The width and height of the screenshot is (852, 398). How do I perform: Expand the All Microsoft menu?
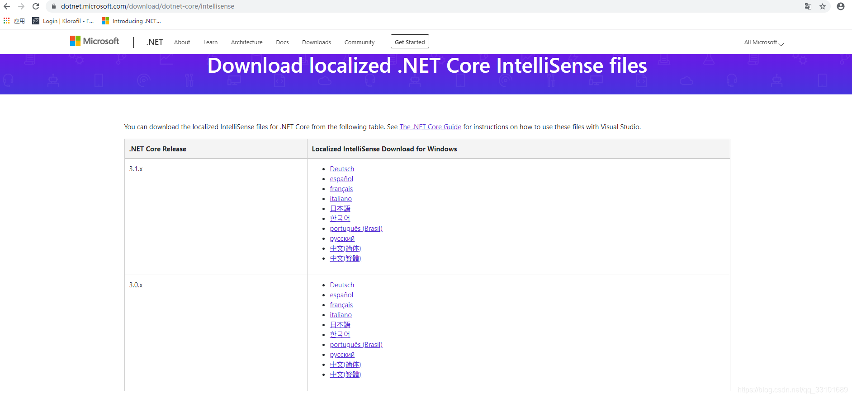pyautogui.click(x=764, y=42)
